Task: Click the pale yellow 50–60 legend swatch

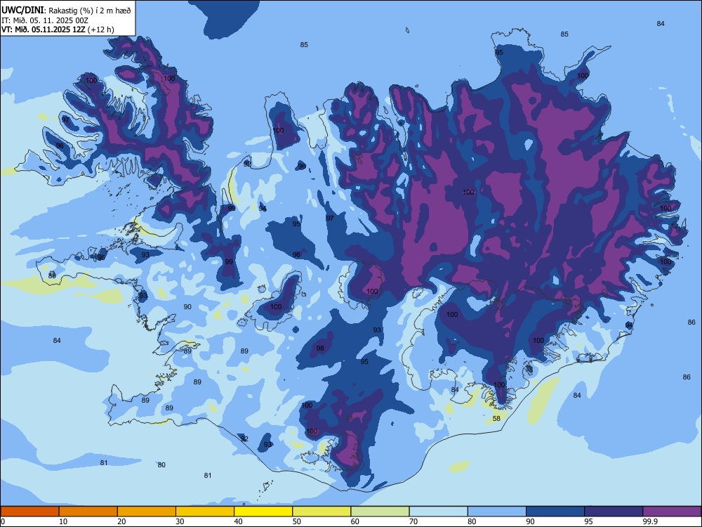Action: click(322, 512)
